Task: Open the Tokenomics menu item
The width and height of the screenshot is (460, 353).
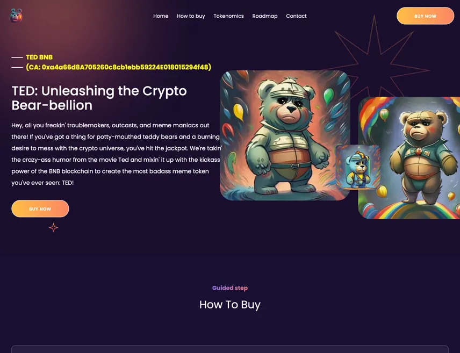Action: [228, 16]
